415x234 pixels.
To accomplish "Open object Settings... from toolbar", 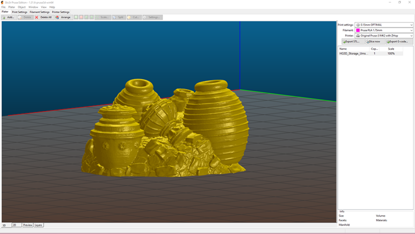I will 152,17.
